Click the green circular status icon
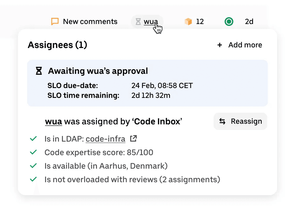Screen dimensions: 295x213 click(229, 22)
